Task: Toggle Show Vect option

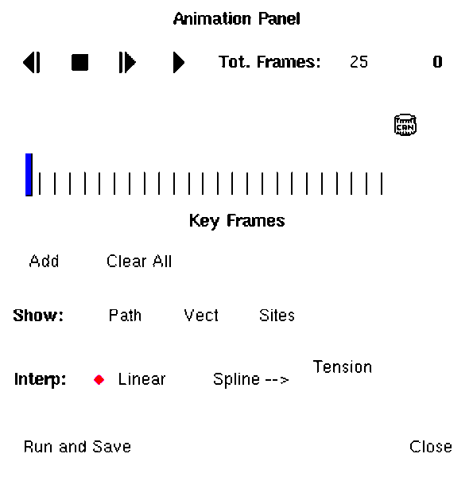Action: 201,315
